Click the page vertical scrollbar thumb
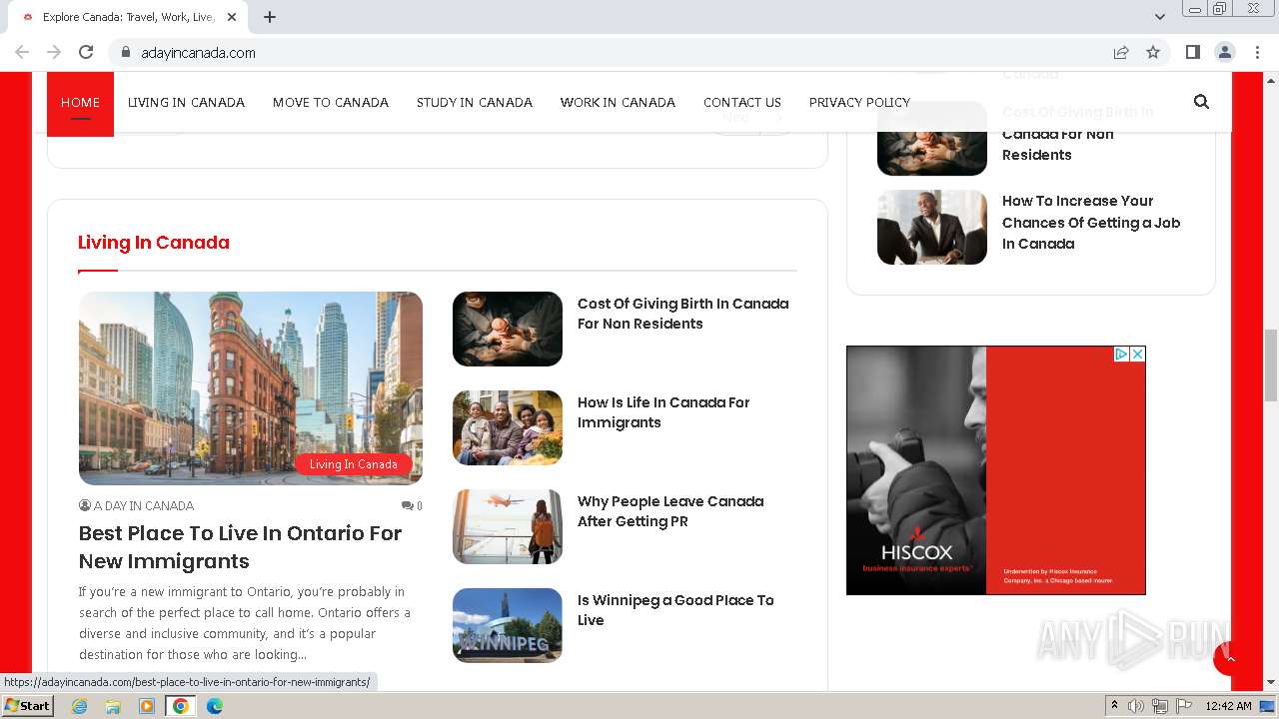This screenshot has height=719, width=1279. tap(1271, 364)
